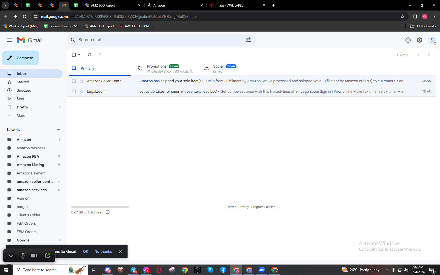Open the tab search dropdown arrow
Viewport: 440px width, 275px height.
pyautogui.click(x=5, y=5)
